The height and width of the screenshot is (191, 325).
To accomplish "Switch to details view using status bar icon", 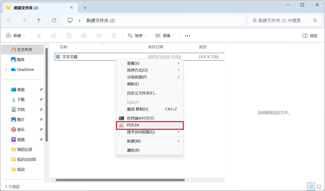I will click(311, 186).
